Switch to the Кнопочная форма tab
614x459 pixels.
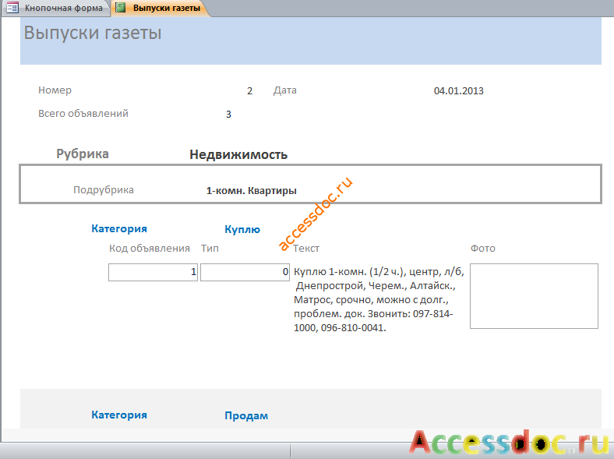coord(57,8)
